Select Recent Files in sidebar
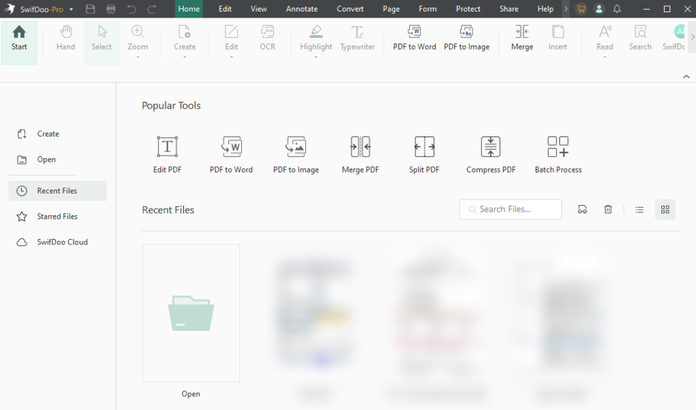696x410 pixels. (x=58, y=191)
